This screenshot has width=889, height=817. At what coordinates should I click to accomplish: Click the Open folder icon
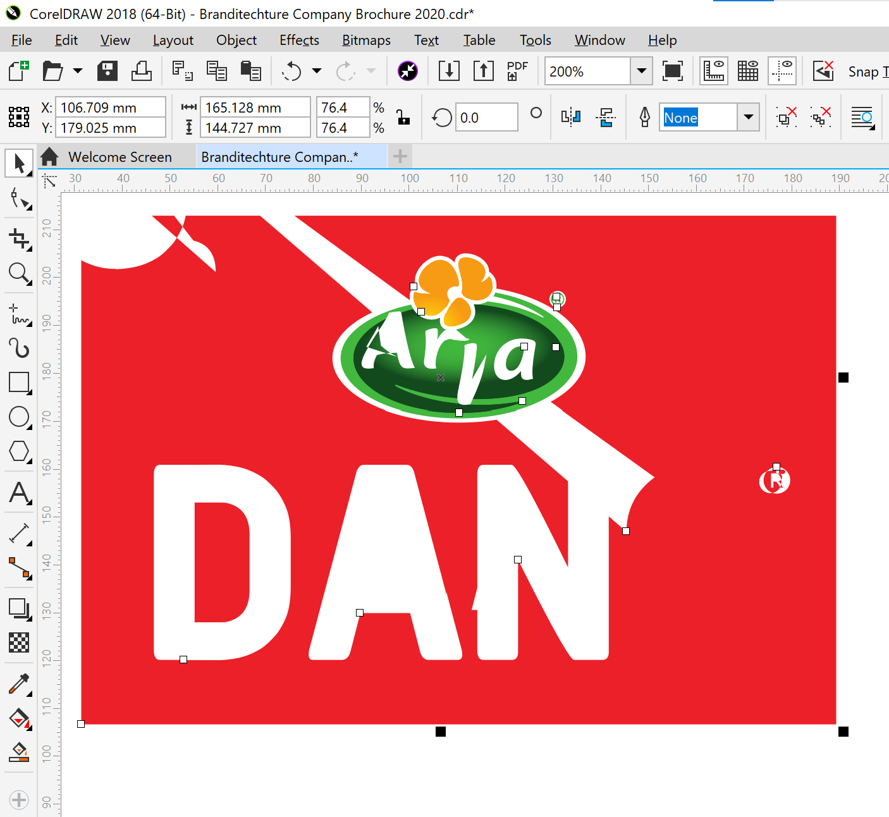pyautogui.click(x=53, y=71)
